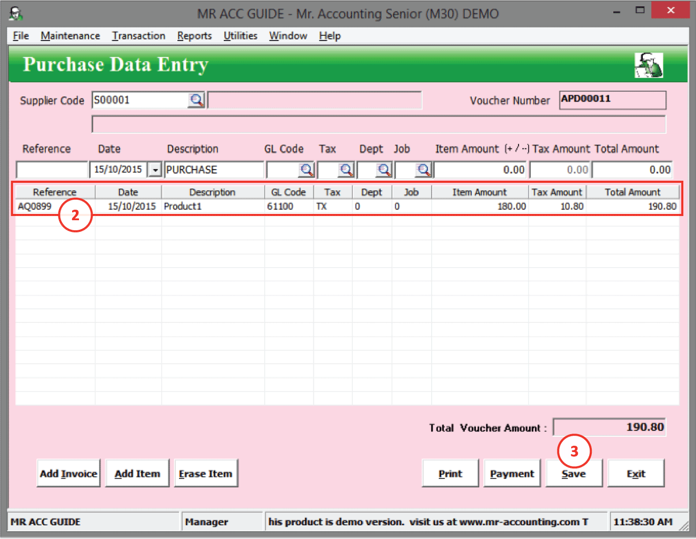
Task: Open the Help menu
Action: 330,36
